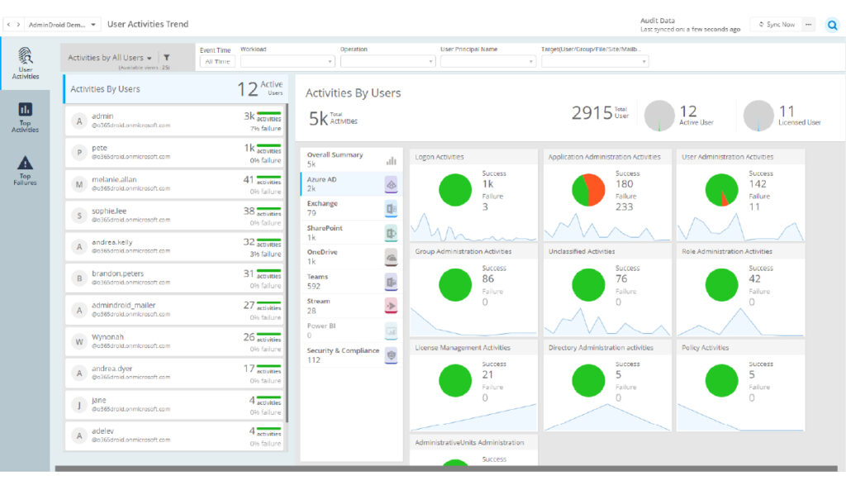Viewport: 846px width, 485px height.
Task: Click the Stream workload icon
Action: point(392,307)
